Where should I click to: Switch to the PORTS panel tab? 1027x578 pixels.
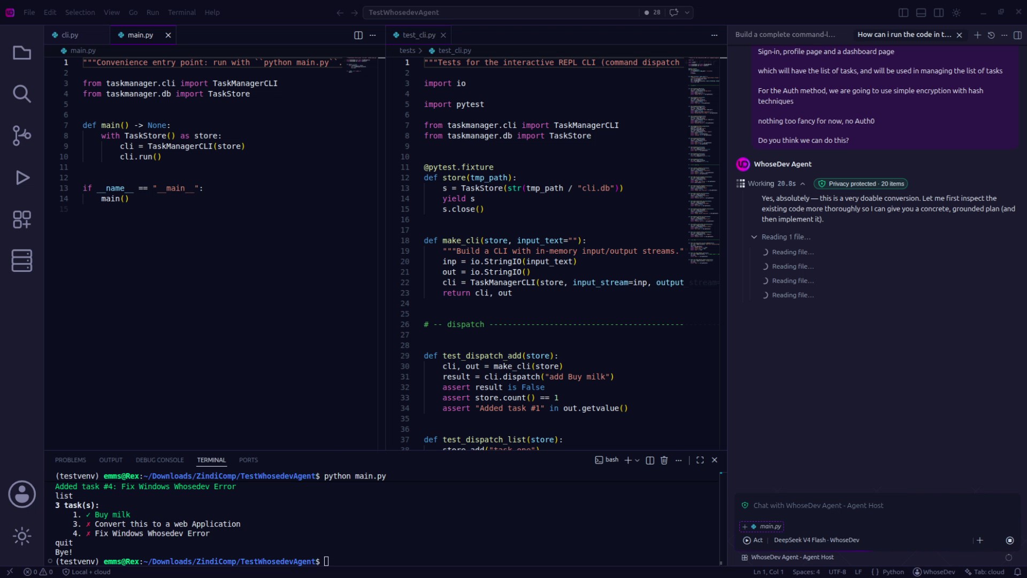(248, 460)
